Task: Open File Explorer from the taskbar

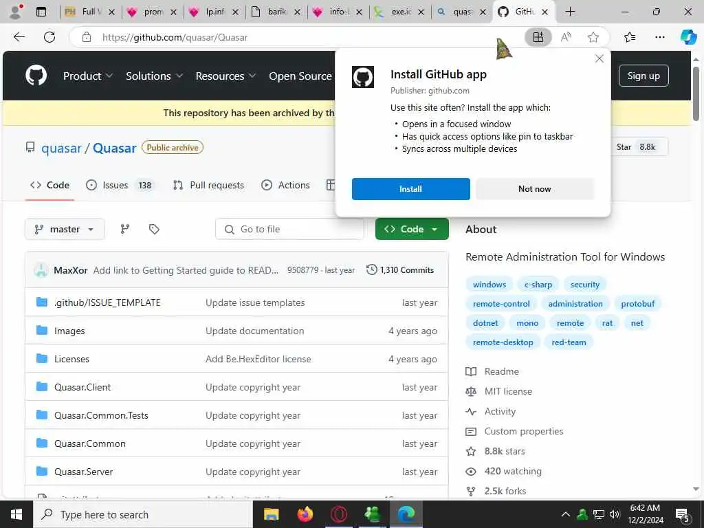Action: [x=271, y=514]
